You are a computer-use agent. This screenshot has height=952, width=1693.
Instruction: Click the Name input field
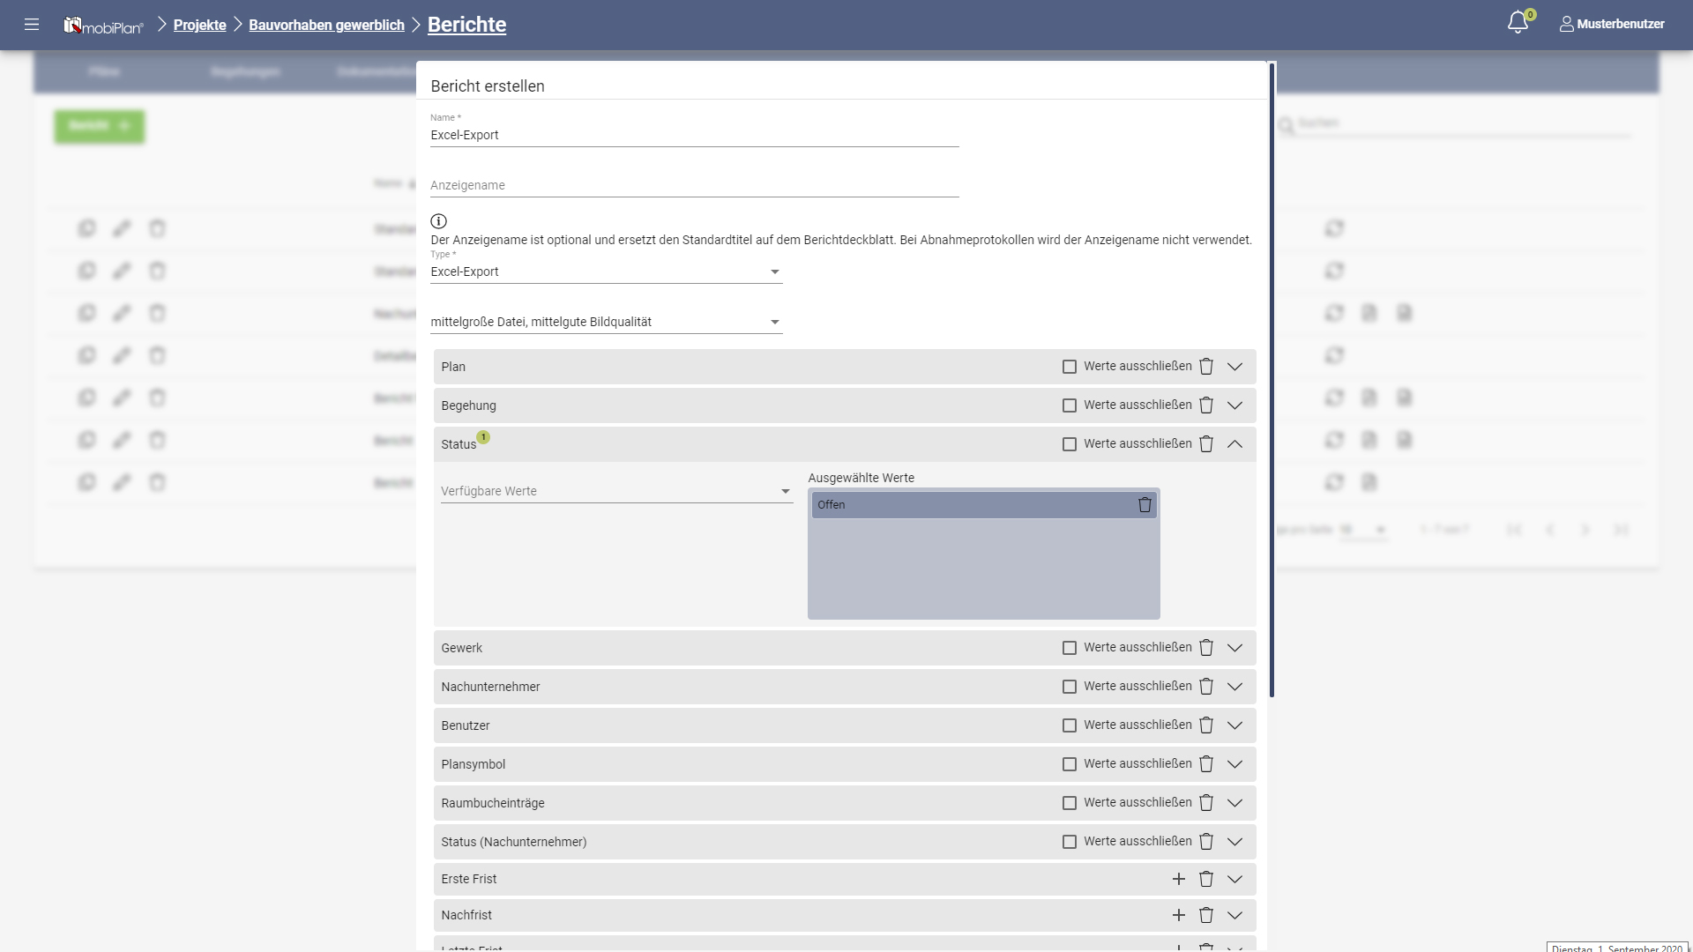[694, 135]
